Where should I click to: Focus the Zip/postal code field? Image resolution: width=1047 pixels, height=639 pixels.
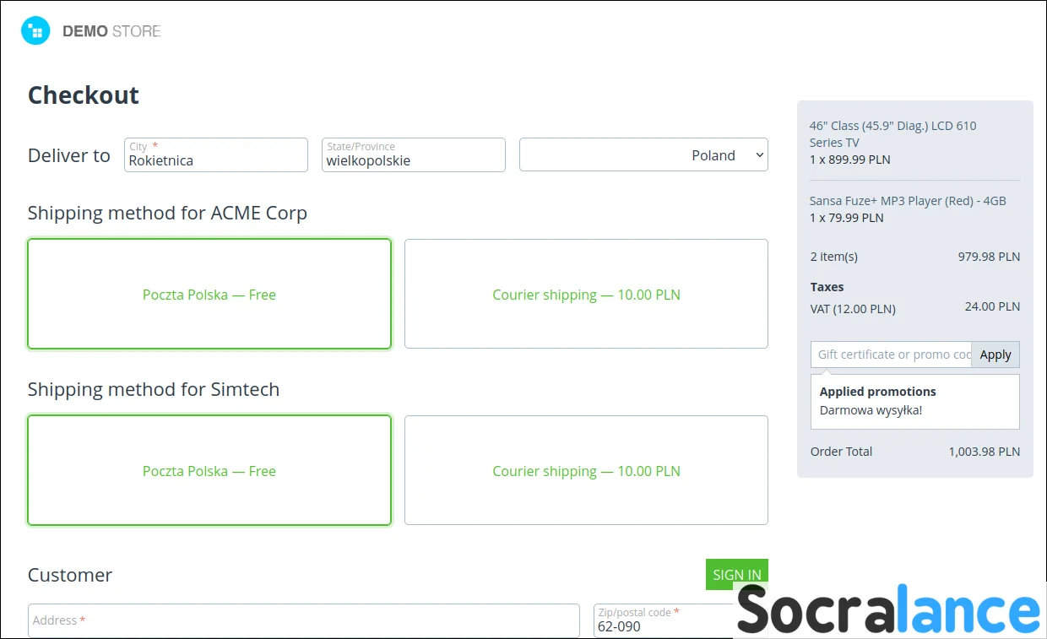665,620
